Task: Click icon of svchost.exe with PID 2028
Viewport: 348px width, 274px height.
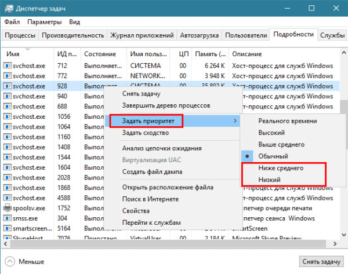Action: click(x=8, y=178)
